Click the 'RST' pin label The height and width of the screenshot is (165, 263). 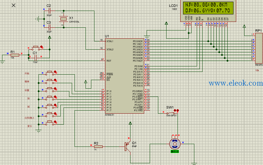pos(109,61)
